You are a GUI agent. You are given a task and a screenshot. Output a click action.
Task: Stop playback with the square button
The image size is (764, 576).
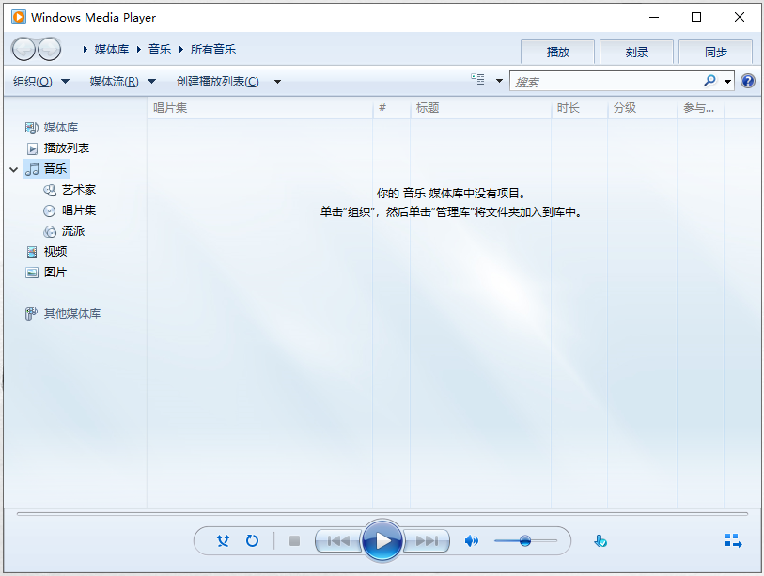point(294,541)
